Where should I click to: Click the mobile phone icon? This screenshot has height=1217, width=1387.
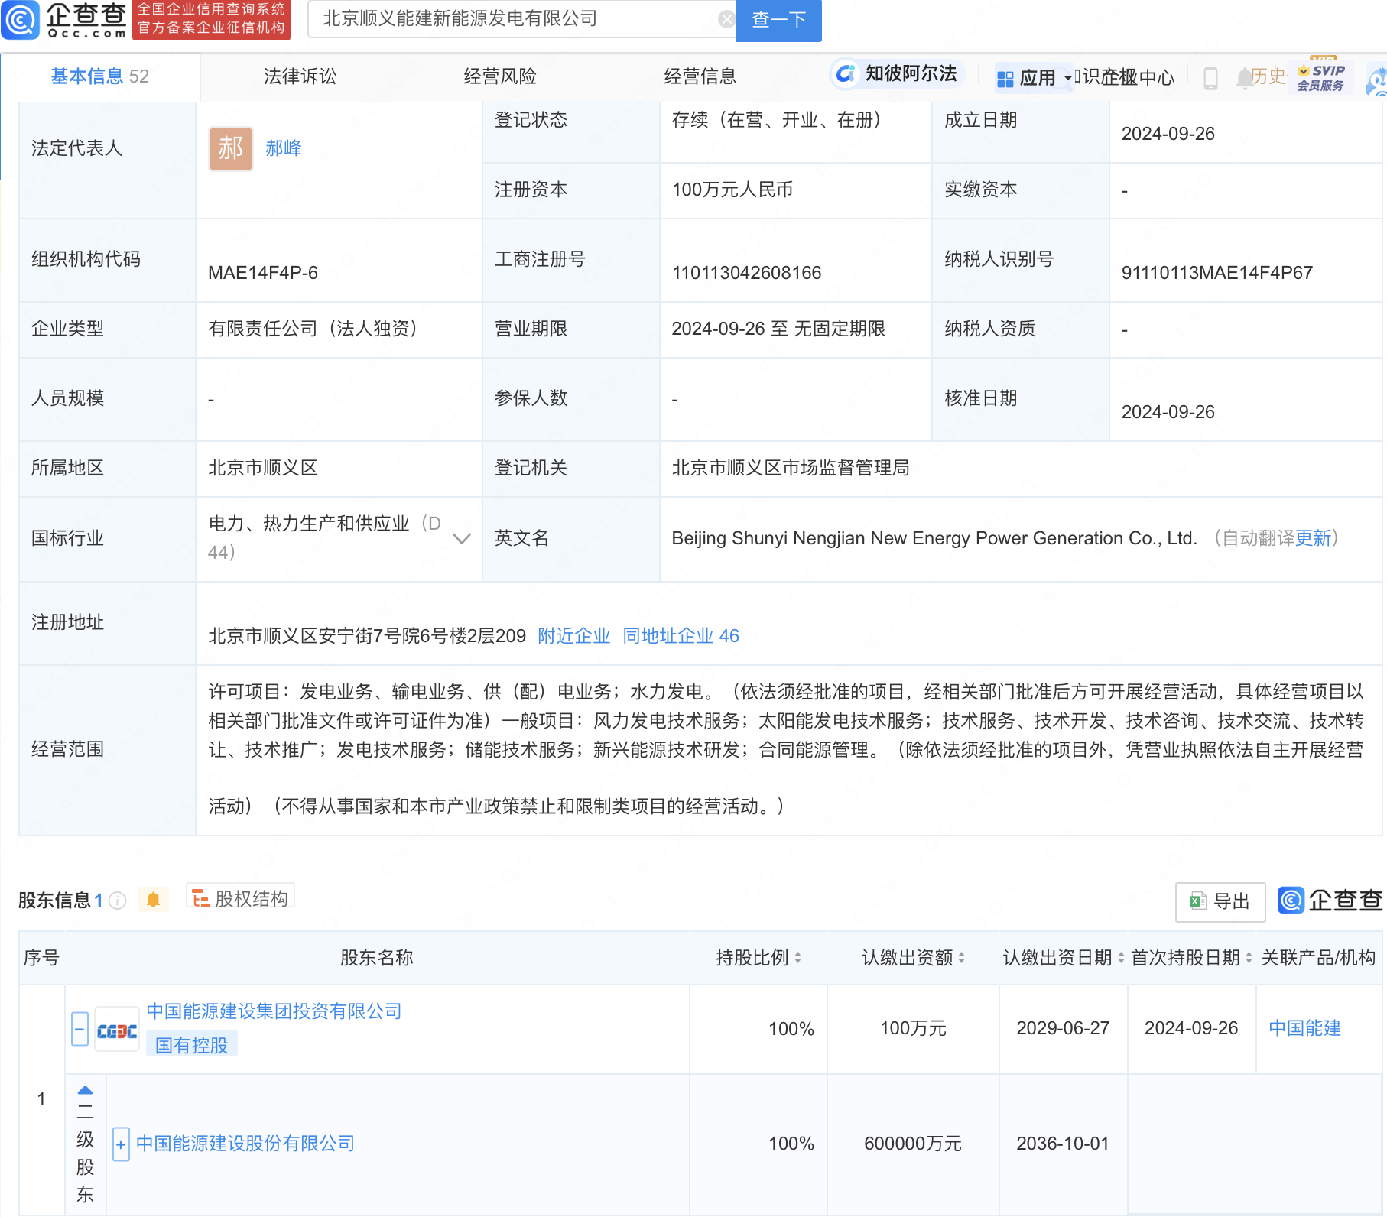pyautogui.click(x=1210, y=78)
